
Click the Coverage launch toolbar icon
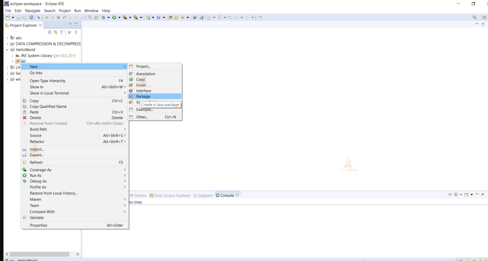pos(125,18)
